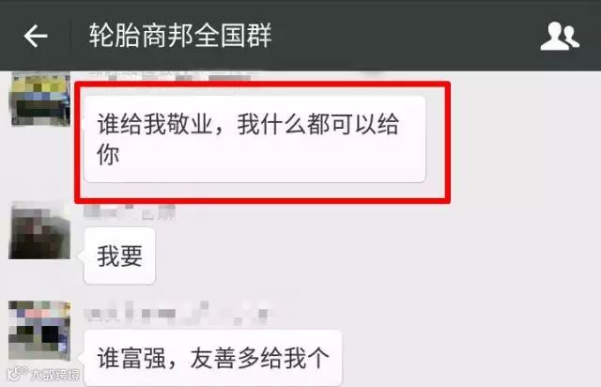Screen dimensions: 601x387
Task: Open avatar beside the 谁富强 message
Action: pyautogui.click(x=39, y=331)
